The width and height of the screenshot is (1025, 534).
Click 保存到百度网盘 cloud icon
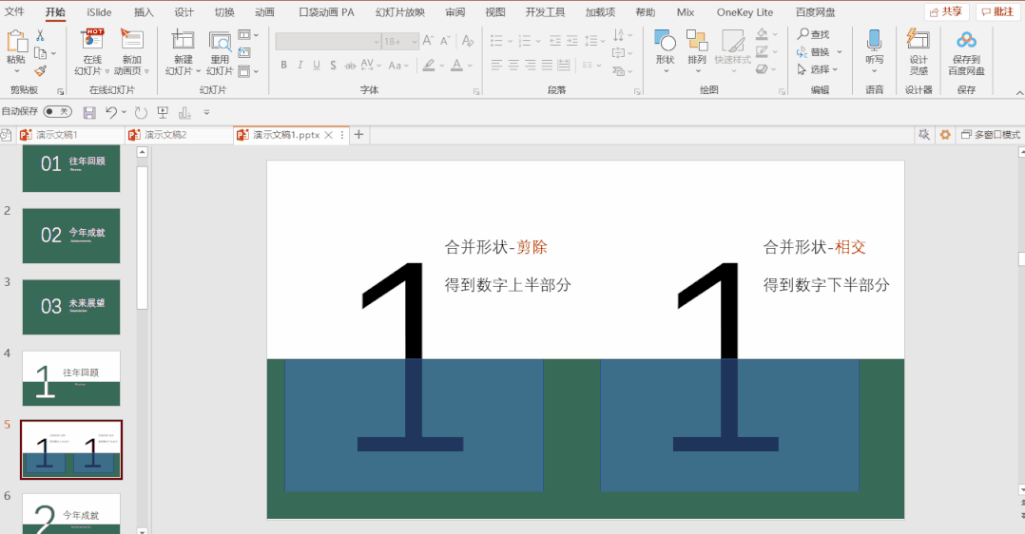966,40
